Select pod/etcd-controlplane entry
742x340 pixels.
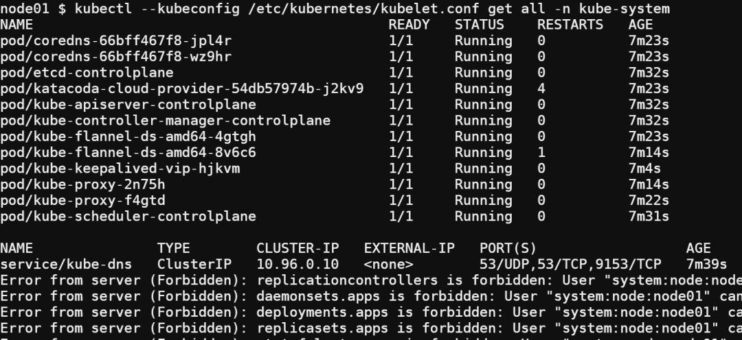(335, 73)
